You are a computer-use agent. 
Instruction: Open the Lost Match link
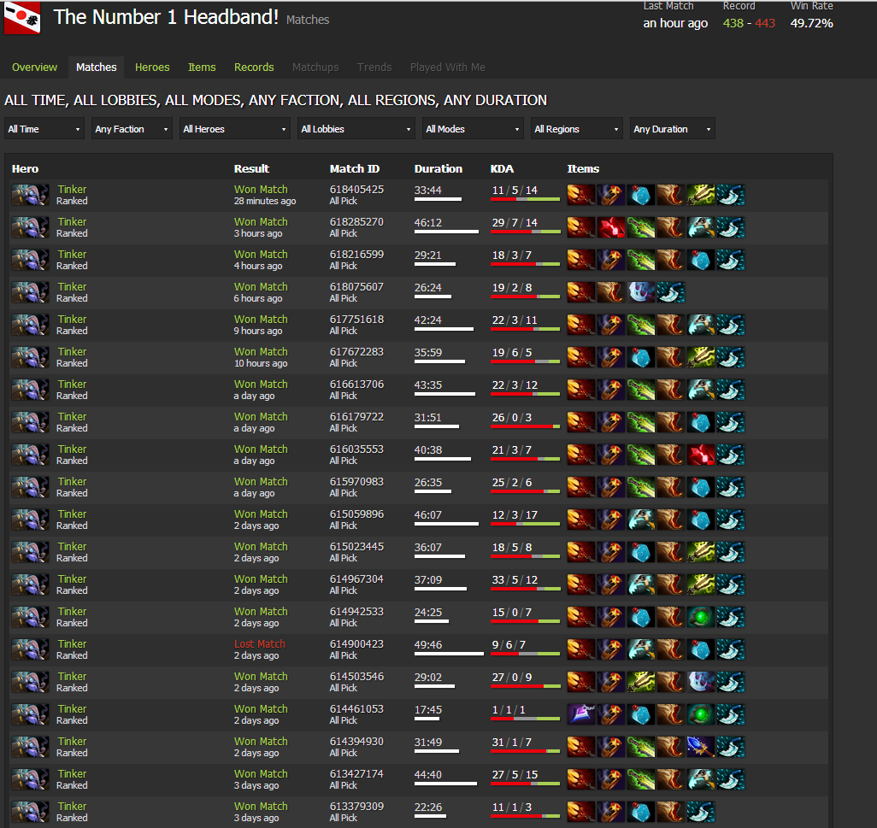pos(260,644)
